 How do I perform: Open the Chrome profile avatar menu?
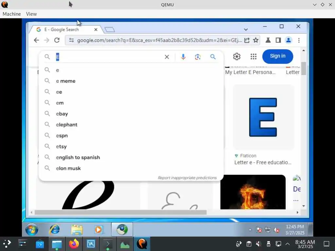289,40
